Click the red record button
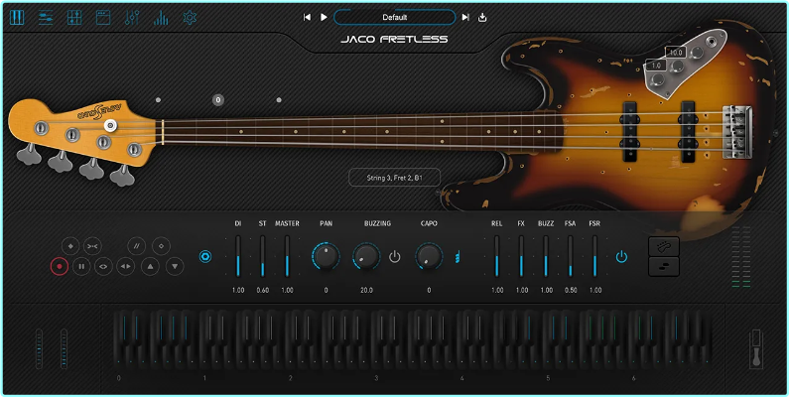Image resolution: width=789 pixels, height=397 pixels. (59, 266)
